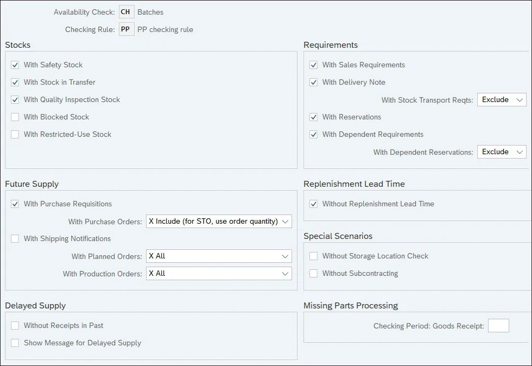Image resolution: width=532 pixels, height=366 pixels.
Task: Expand With Dependent Reservations dropdown
Action: pos(502,152)
